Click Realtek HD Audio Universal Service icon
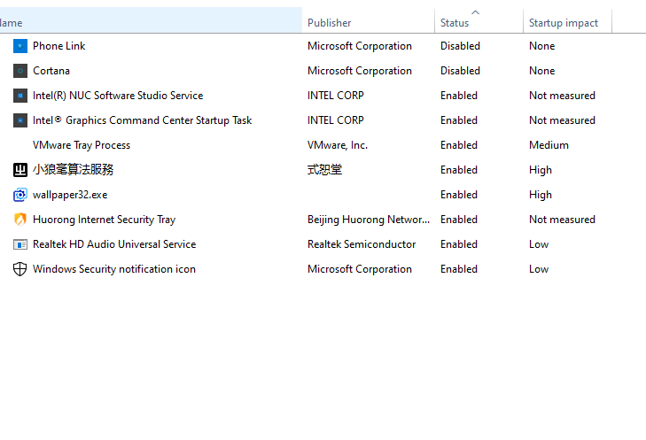Viewport: 646px width, 440px height. (20, 244)
